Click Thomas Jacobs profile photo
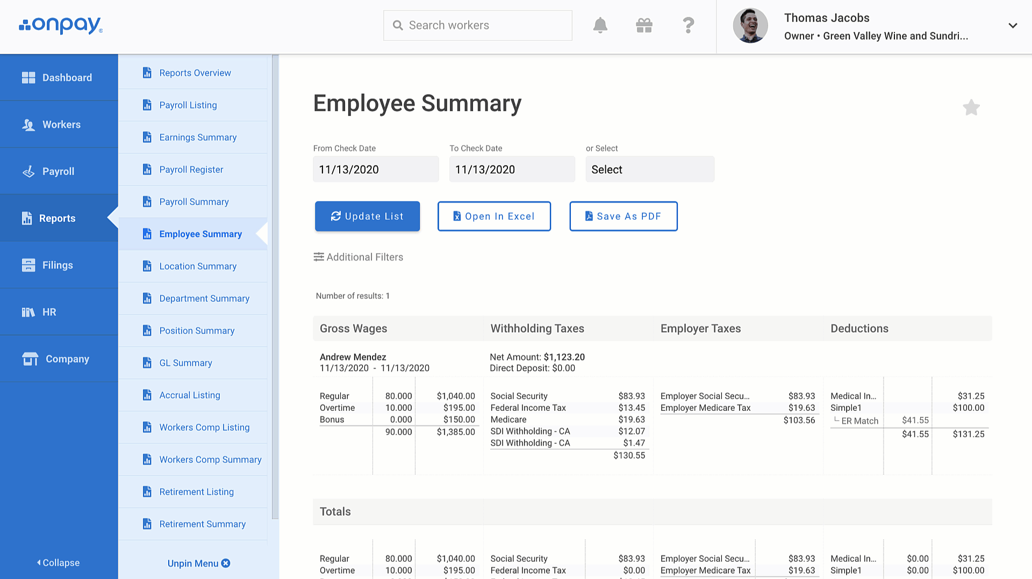 click(x=750, y=25)
